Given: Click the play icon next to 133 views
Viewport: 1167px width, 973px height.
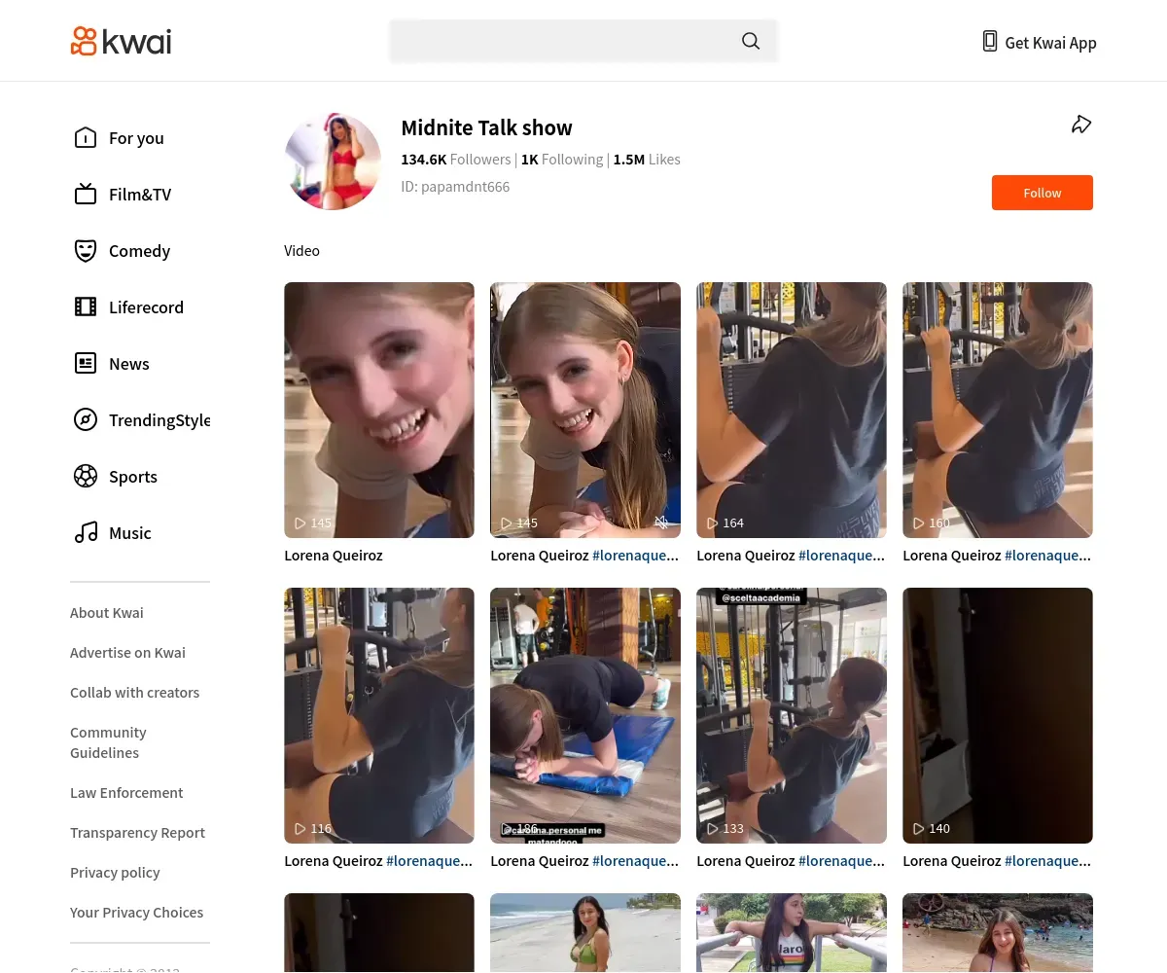Looking at the screenshot, I should click(713, 829).
